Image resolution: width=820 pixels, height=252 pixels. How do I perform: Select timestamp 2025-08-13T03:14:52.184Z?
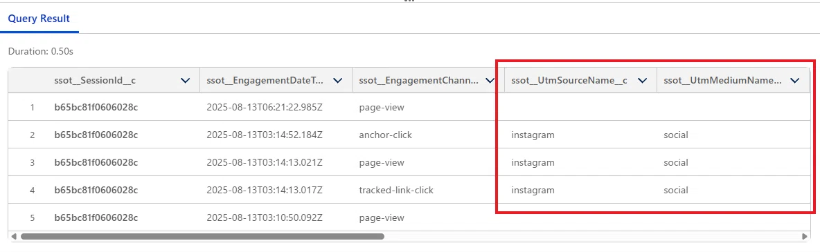tap(265, 135)
